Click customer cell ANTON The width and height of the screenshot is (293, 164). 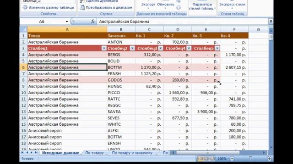tap(121, 42)
